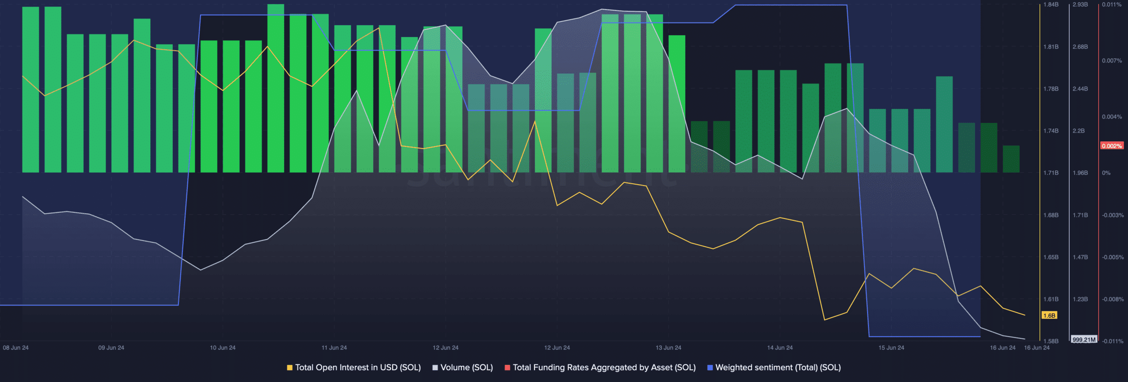Click the 1.78B open interest axis label
The width and height of the screenshot is (1128, 382).
coord(1051,89)
